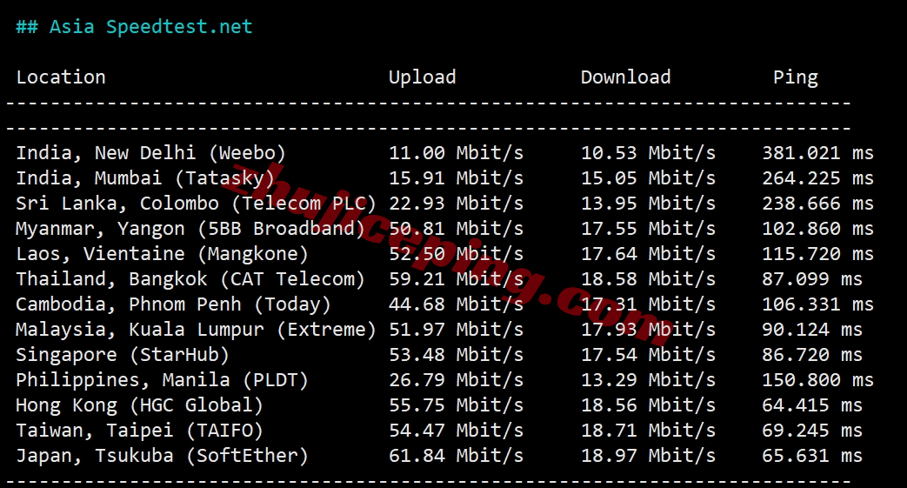Click the 238.666 ms ping value

[x=818, y=204]
